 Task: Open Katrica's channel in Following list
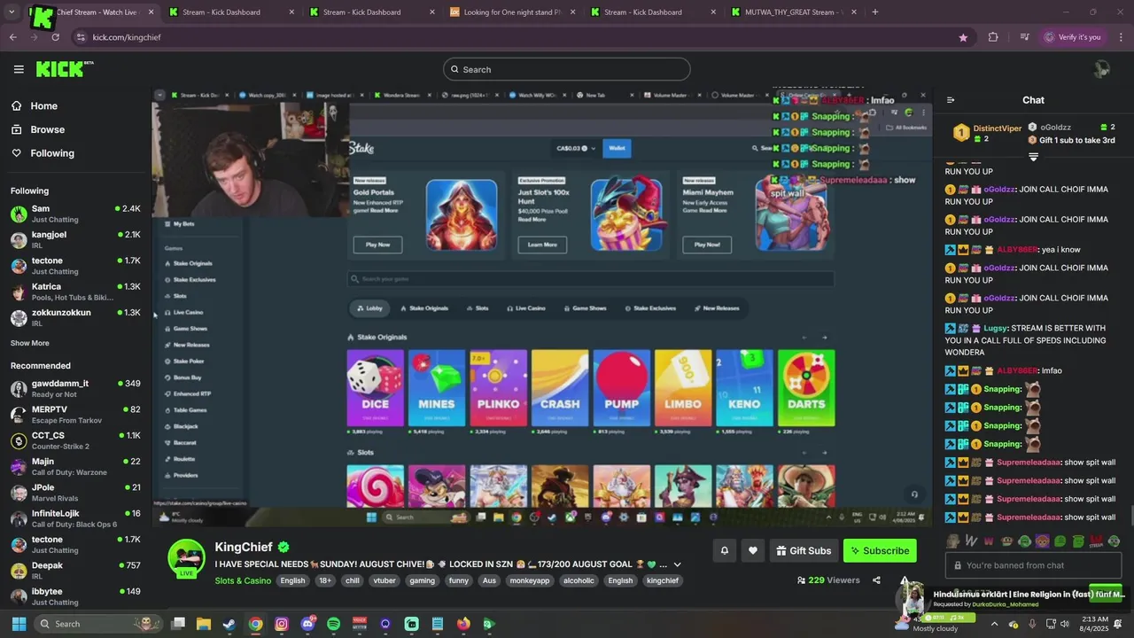tap(75, 292)
